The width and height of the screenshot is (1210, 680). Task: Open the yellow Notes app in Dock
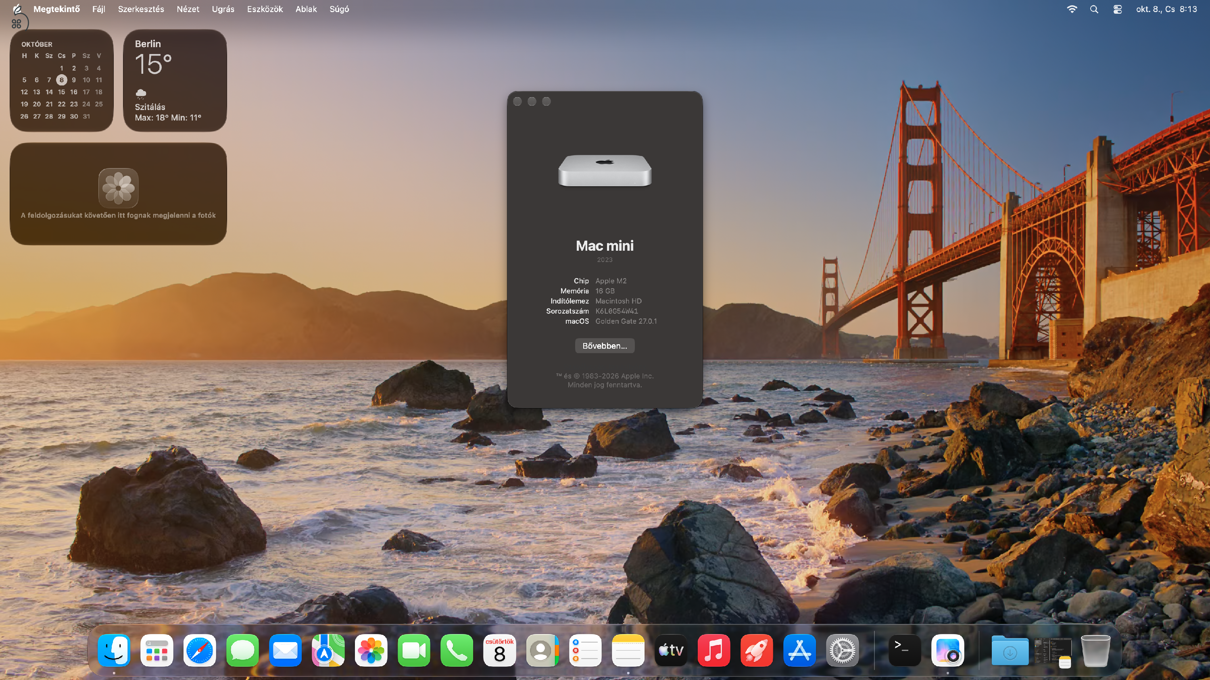[628, 651]
